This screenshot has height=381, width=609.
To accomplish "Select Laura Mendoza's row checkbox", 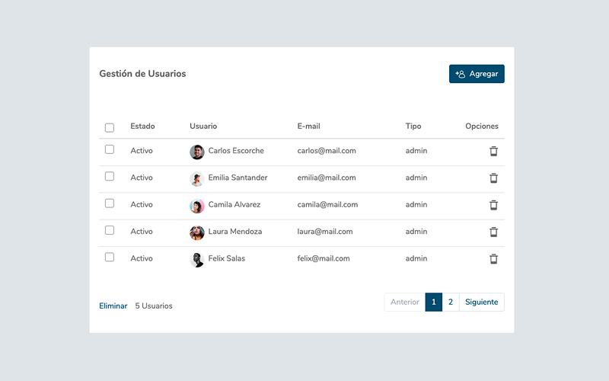I will click(110, 230).
